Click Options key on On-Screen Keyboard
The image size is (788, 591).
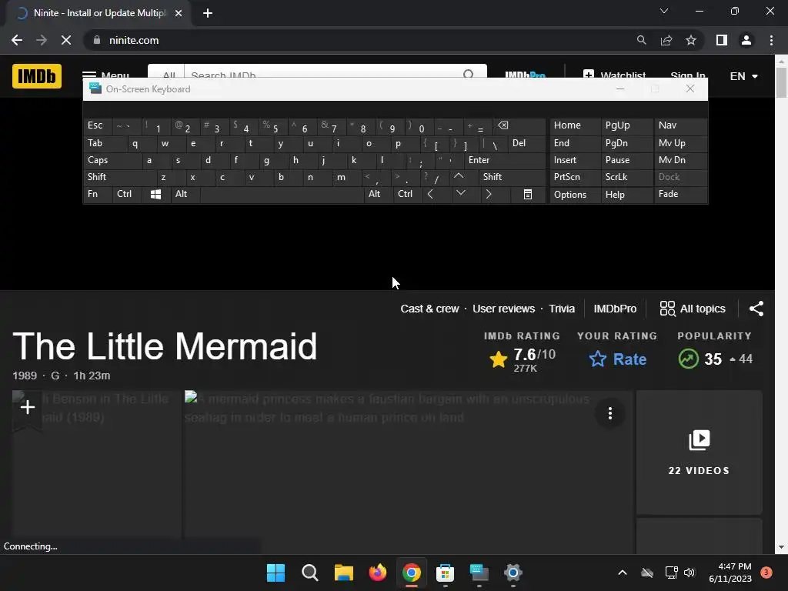(x=575, y=195)
